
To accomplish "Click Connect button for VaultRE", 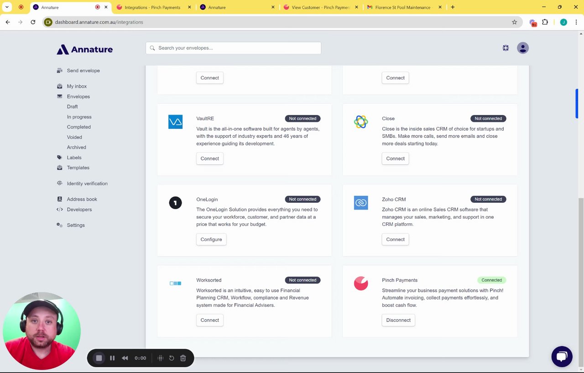I will (x=210, y=158).
